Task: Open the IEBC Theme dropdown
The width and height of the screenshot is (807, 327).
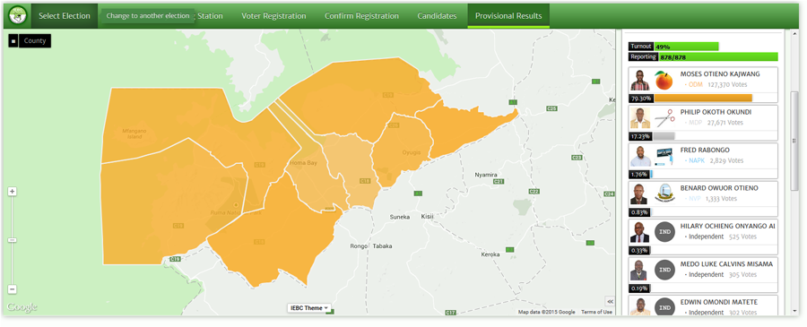Action: point(309,308)
